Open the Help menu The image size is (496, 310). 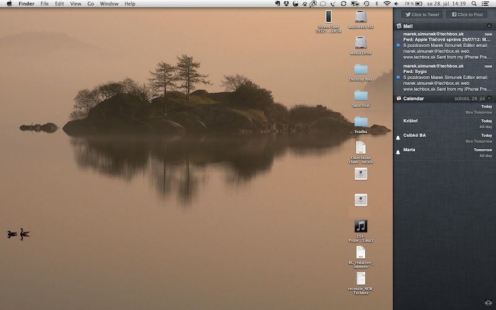pos(130,4)
